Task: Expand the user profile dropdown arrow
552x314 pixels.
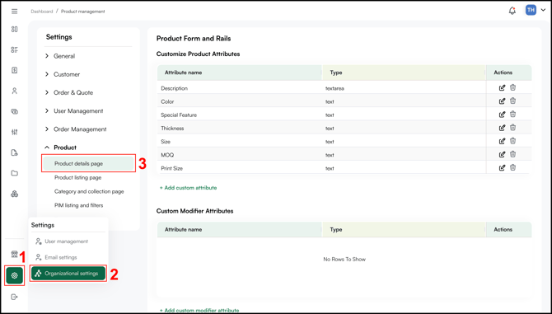Action: pos(543,11)
